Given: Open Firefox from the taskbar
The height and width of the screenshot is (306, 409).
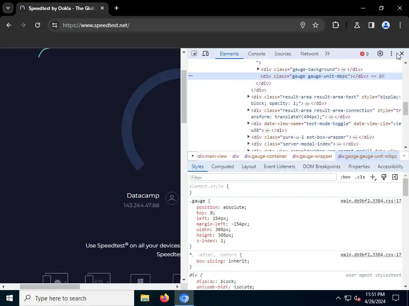Looking at the screenshot, I should [x=164, y=298].
